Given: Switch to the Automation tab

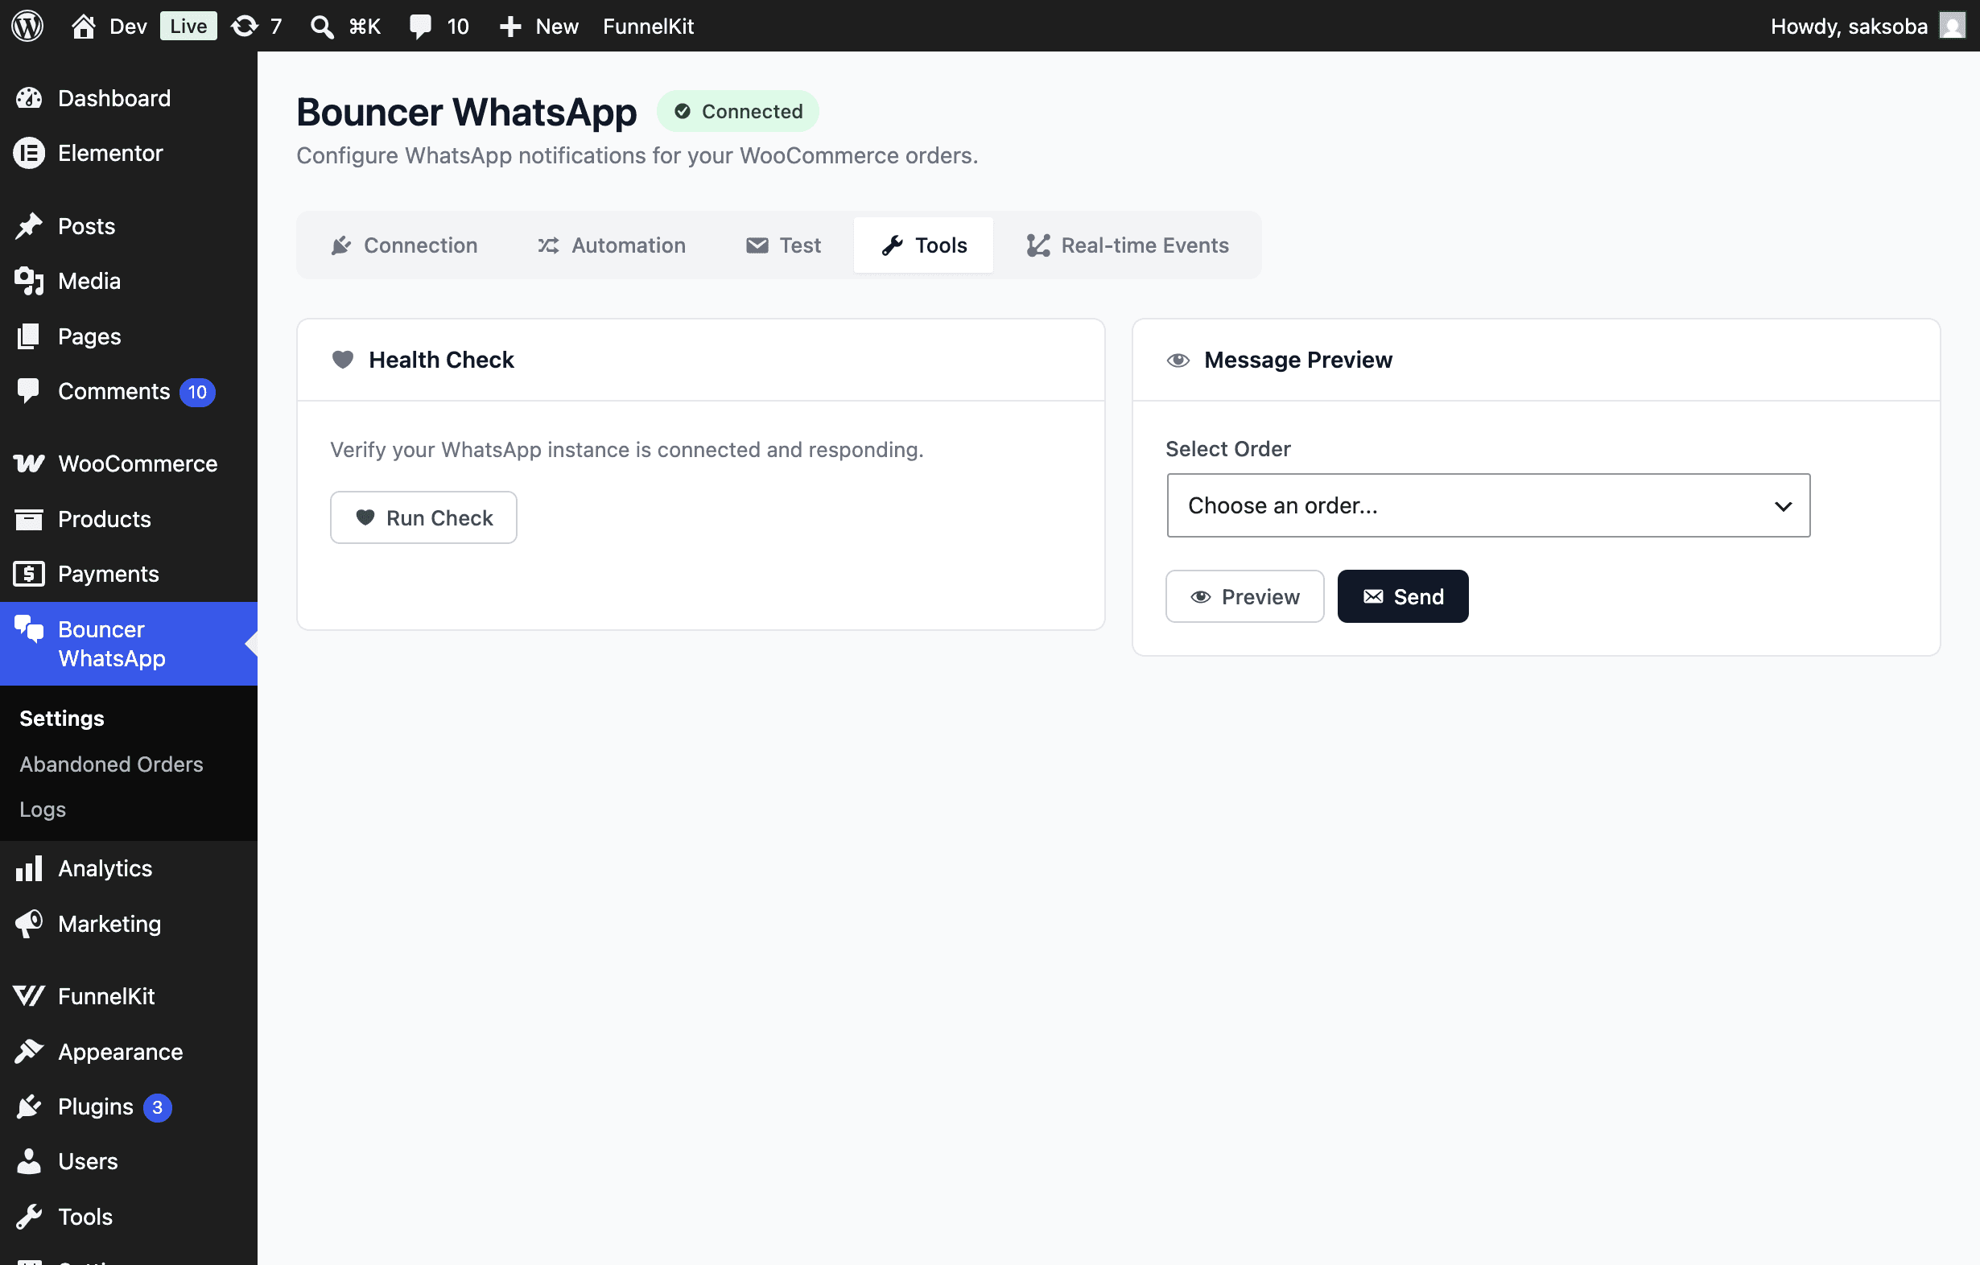Looking at the screenshot, I should coord(611,245).
